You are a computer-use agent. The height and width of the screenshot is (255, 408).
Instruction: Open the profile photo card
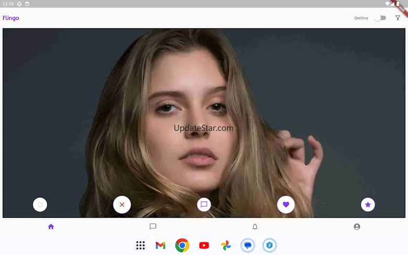pos(204,123)
